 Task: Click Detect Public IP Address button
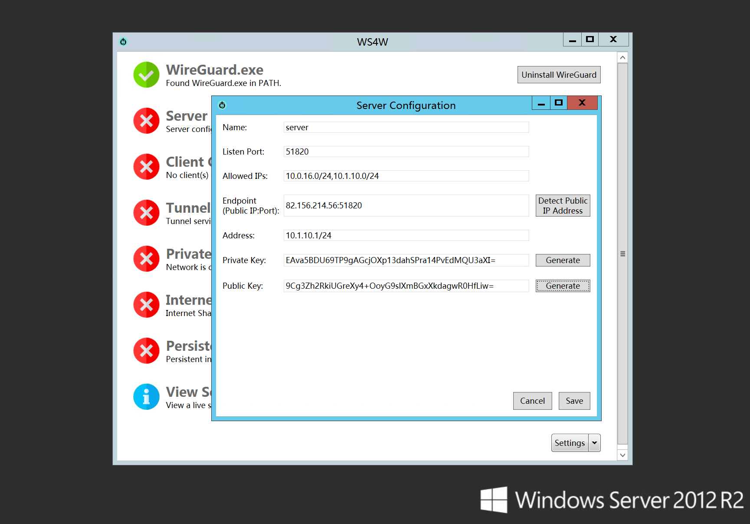pos(563,206)
